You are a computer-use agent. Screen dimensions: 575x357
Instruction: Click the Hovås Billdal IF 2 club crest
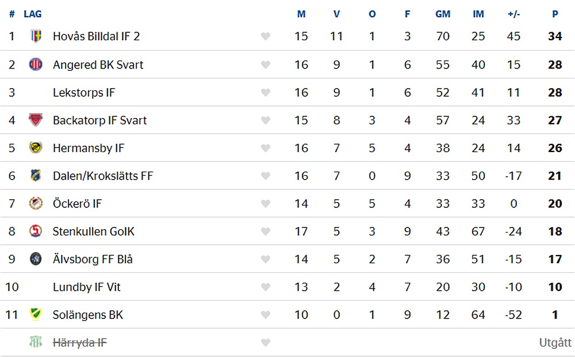36,36
